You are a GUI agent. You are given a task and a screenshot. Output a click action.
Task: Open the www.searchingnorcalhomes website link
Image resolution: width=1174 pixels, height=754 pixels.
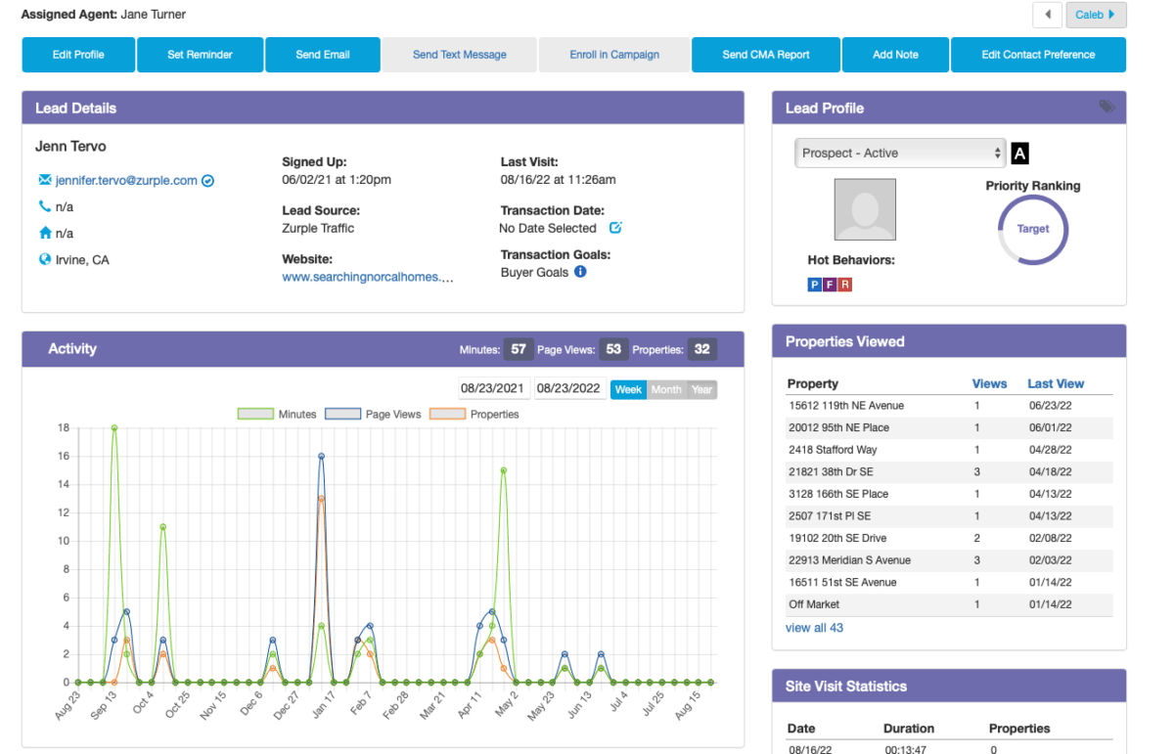pos(368,277)
